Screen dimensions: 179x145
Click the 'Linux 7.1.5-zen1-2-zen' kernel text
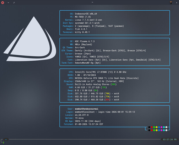click(x=88, y=20)
